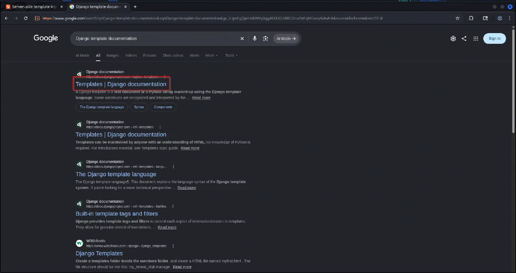Open the AI Mode results tab

(83, 56)
